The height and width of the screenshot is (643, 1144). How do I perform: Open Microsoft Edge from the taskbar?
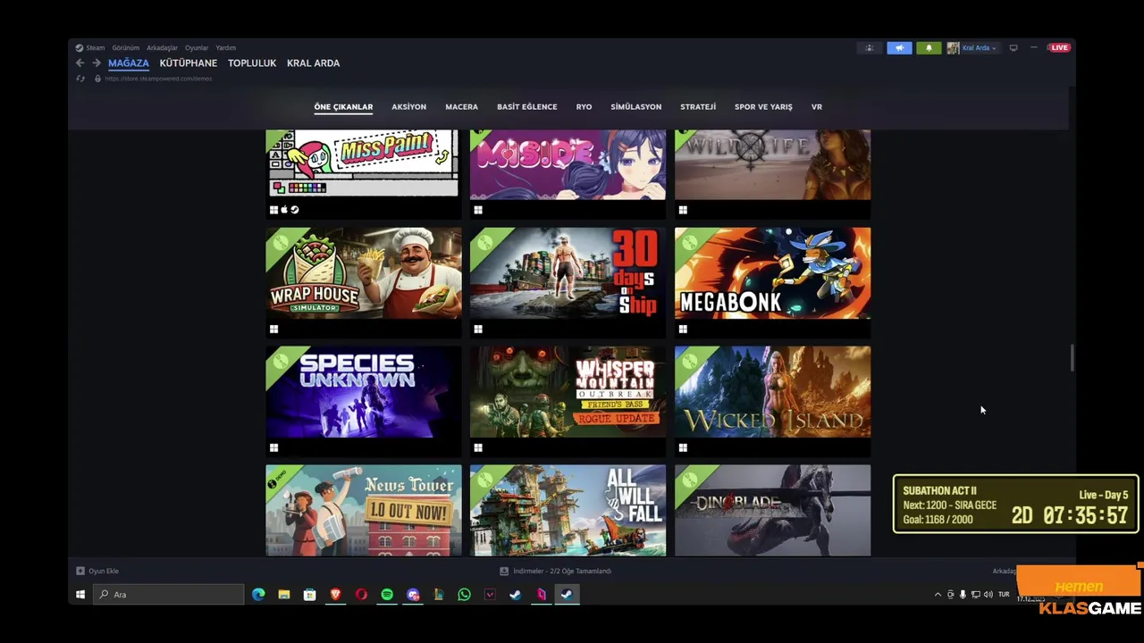(258, 594)
